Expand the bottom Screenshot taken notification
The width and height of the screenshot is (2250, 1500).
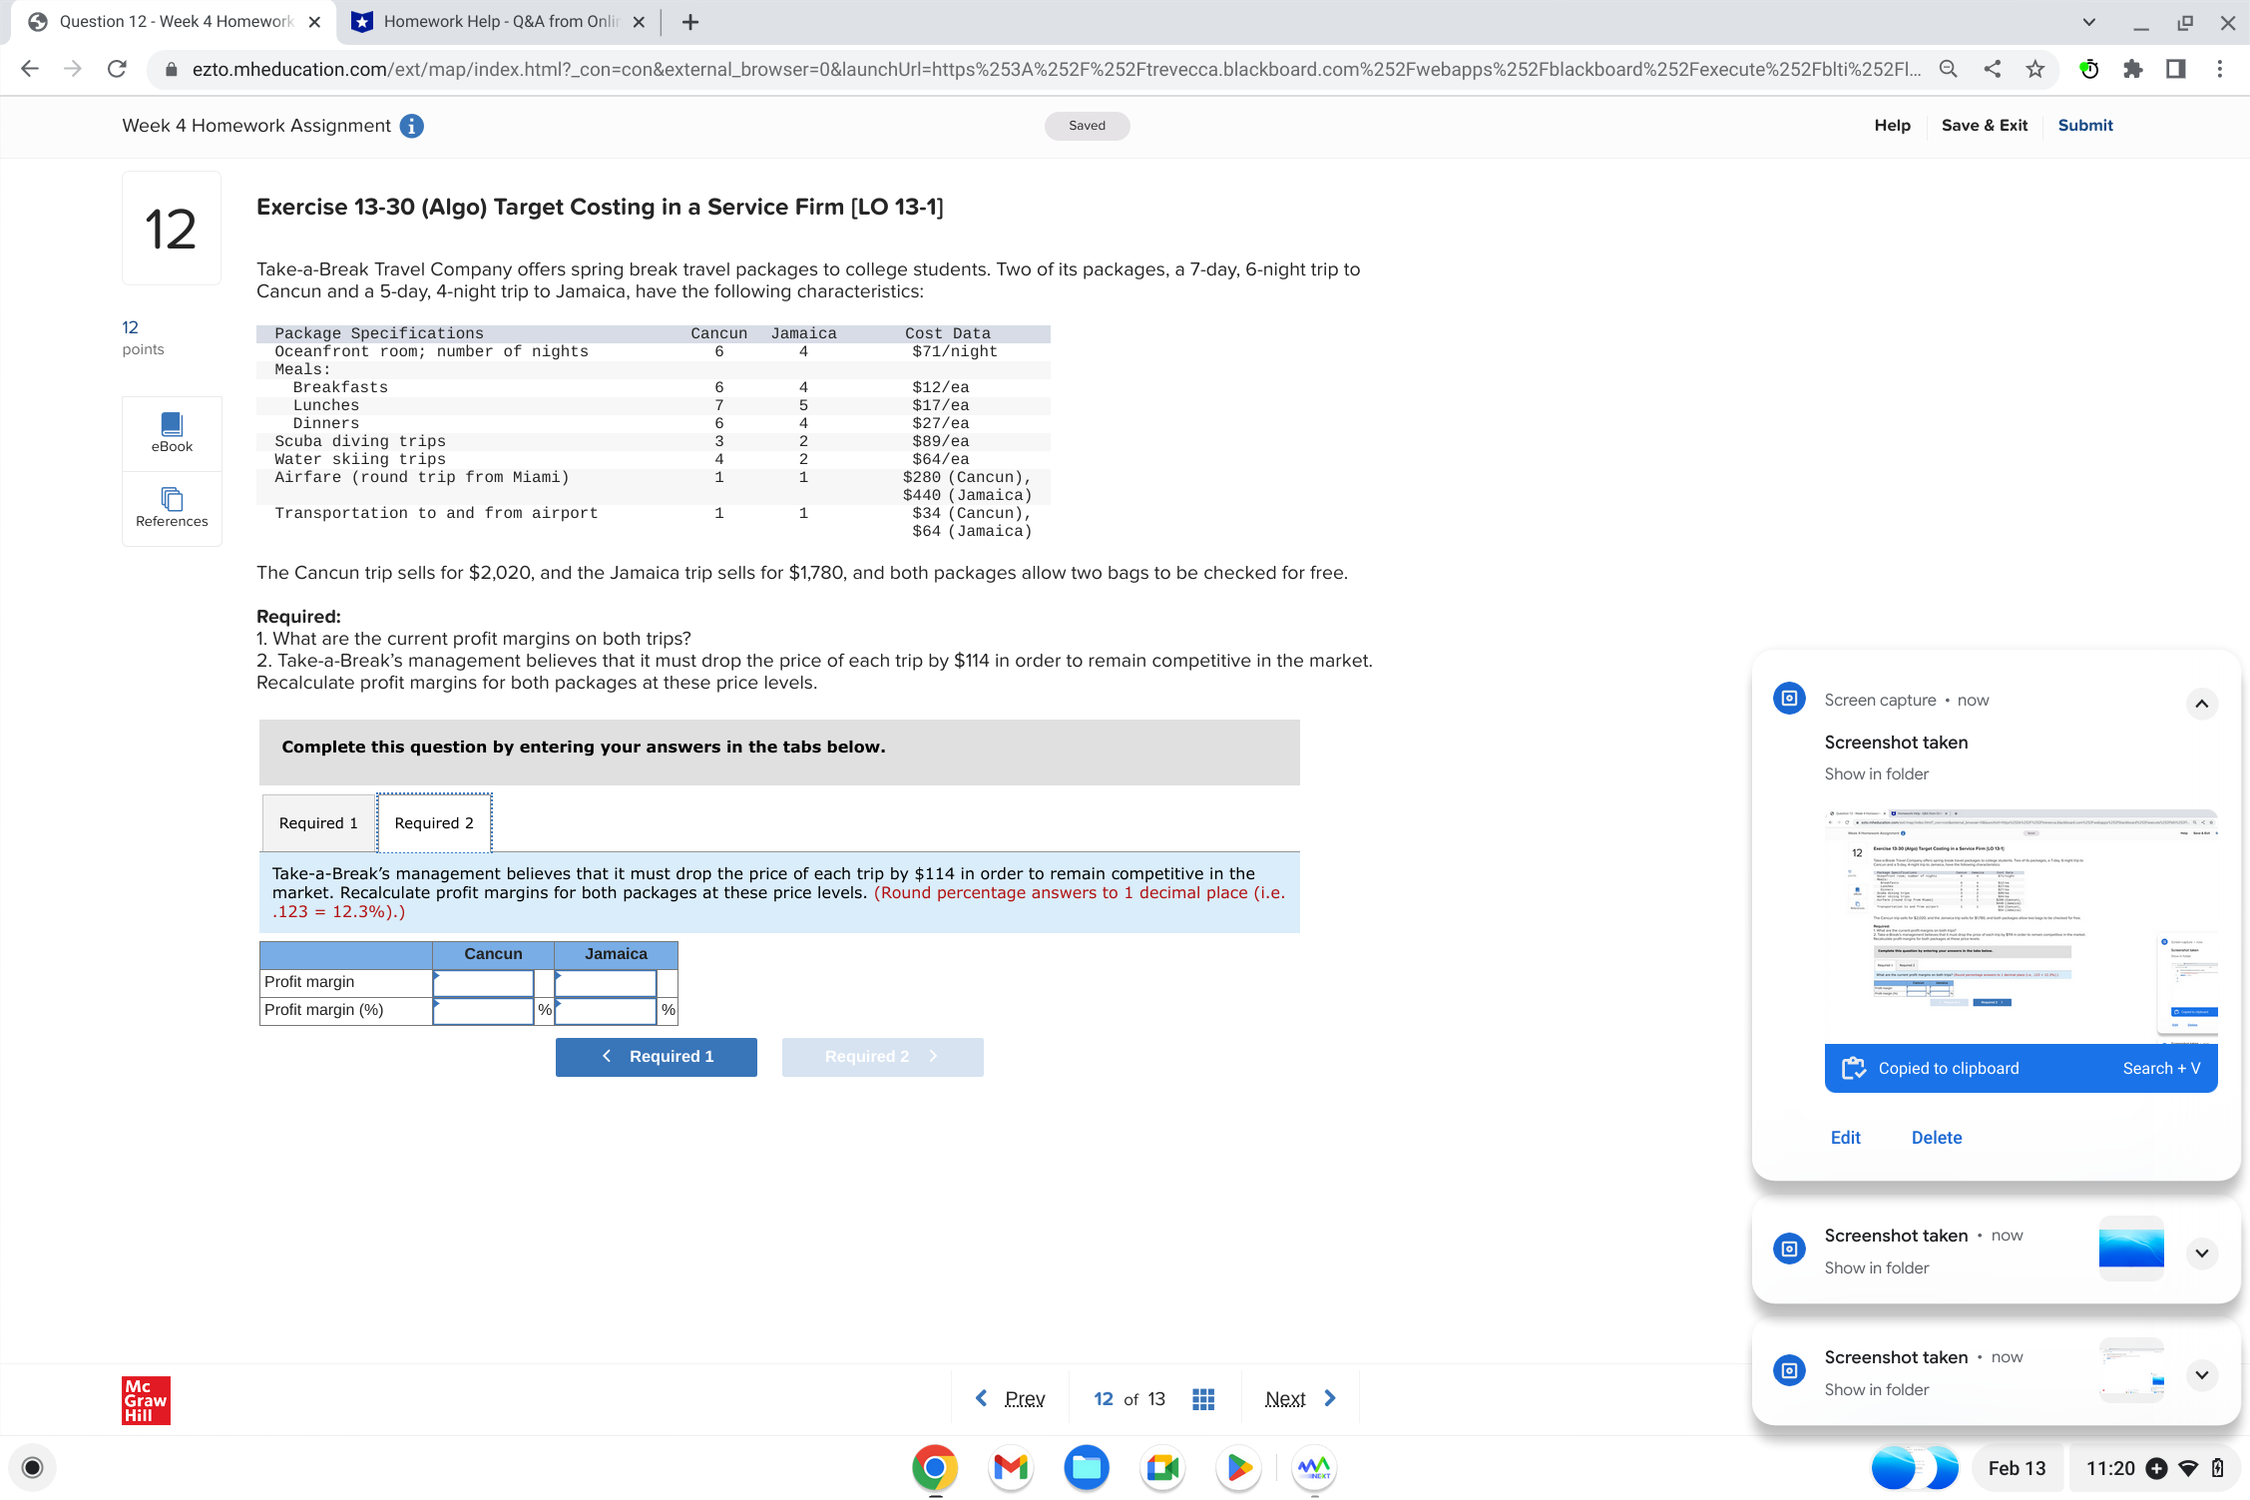(x=2201, y=1374)
